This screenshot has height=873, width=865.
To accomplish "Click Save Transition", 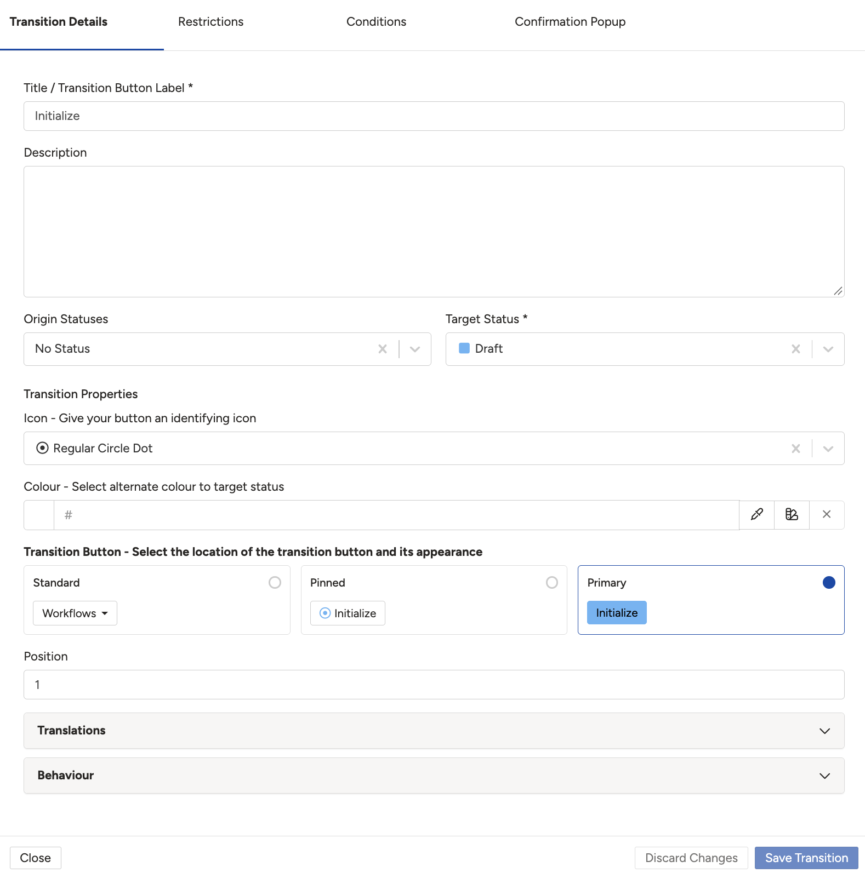I will (806, 858).
